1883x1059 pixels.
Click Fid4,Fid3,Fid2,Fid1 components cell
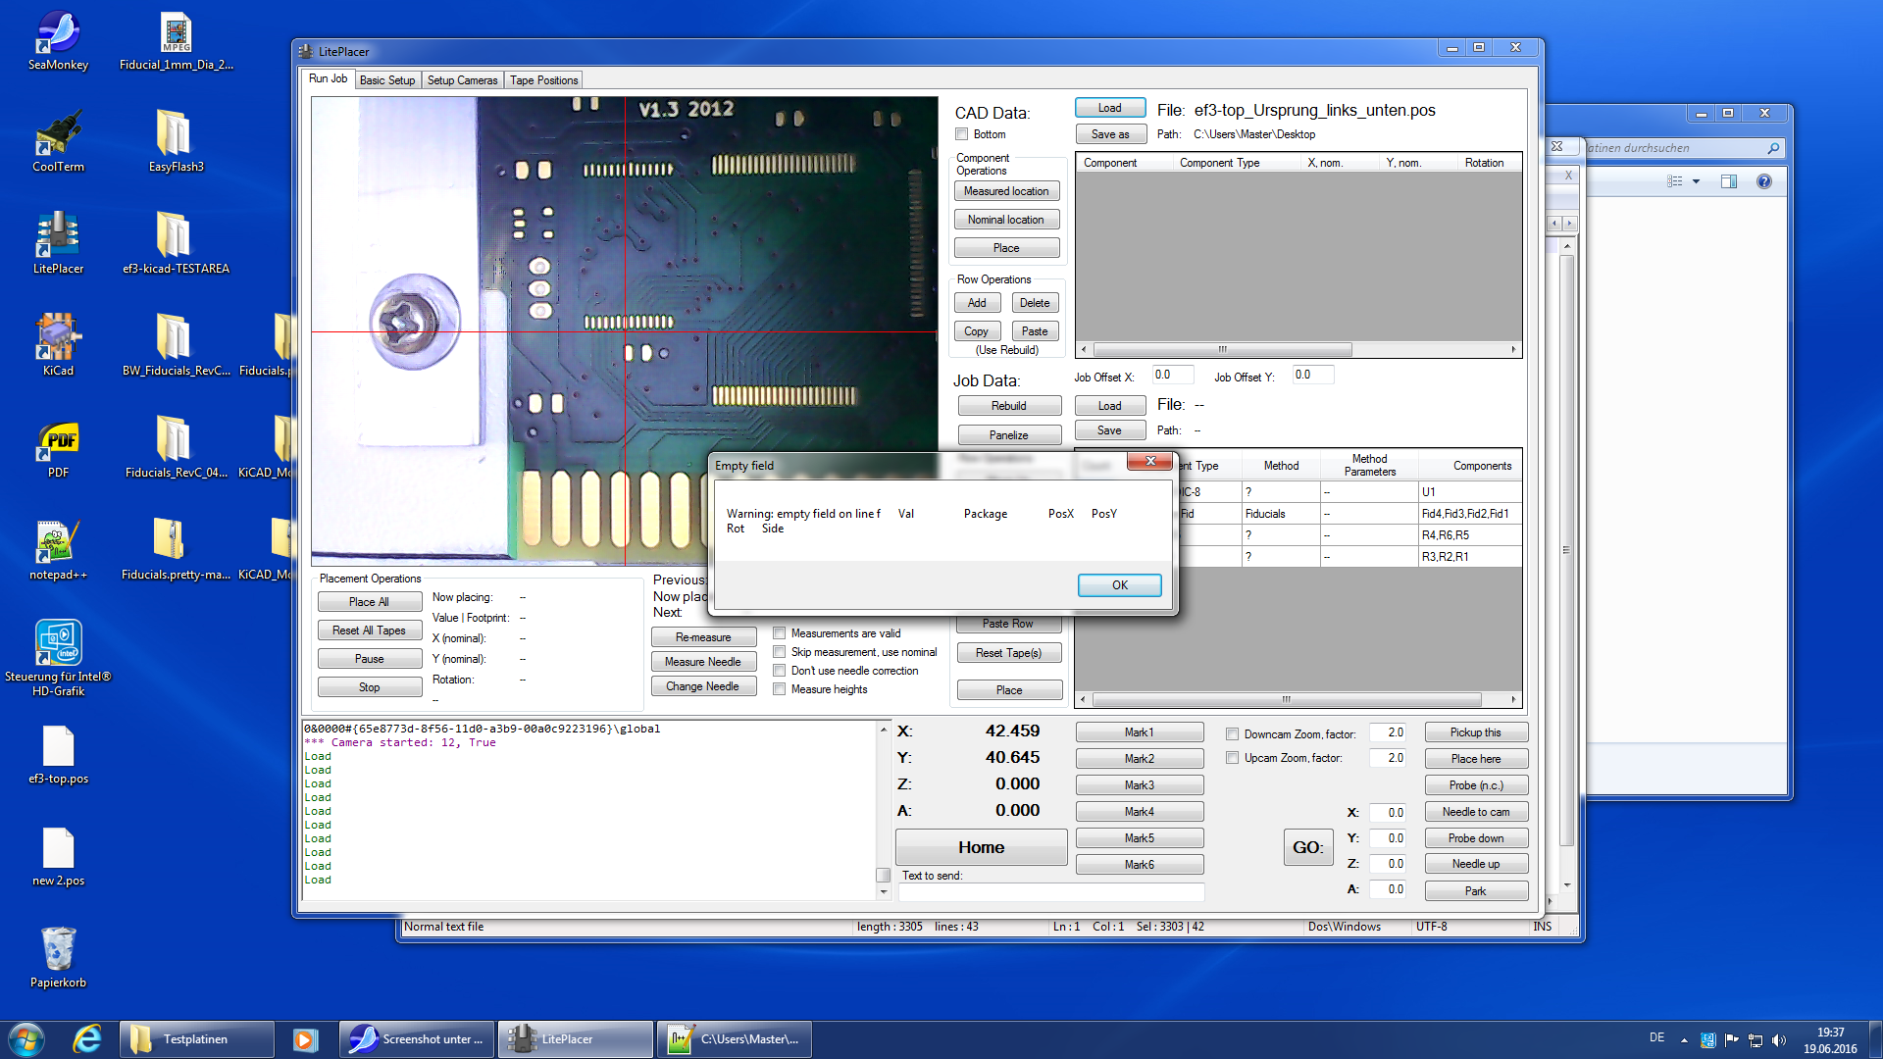coord(1470,514)
